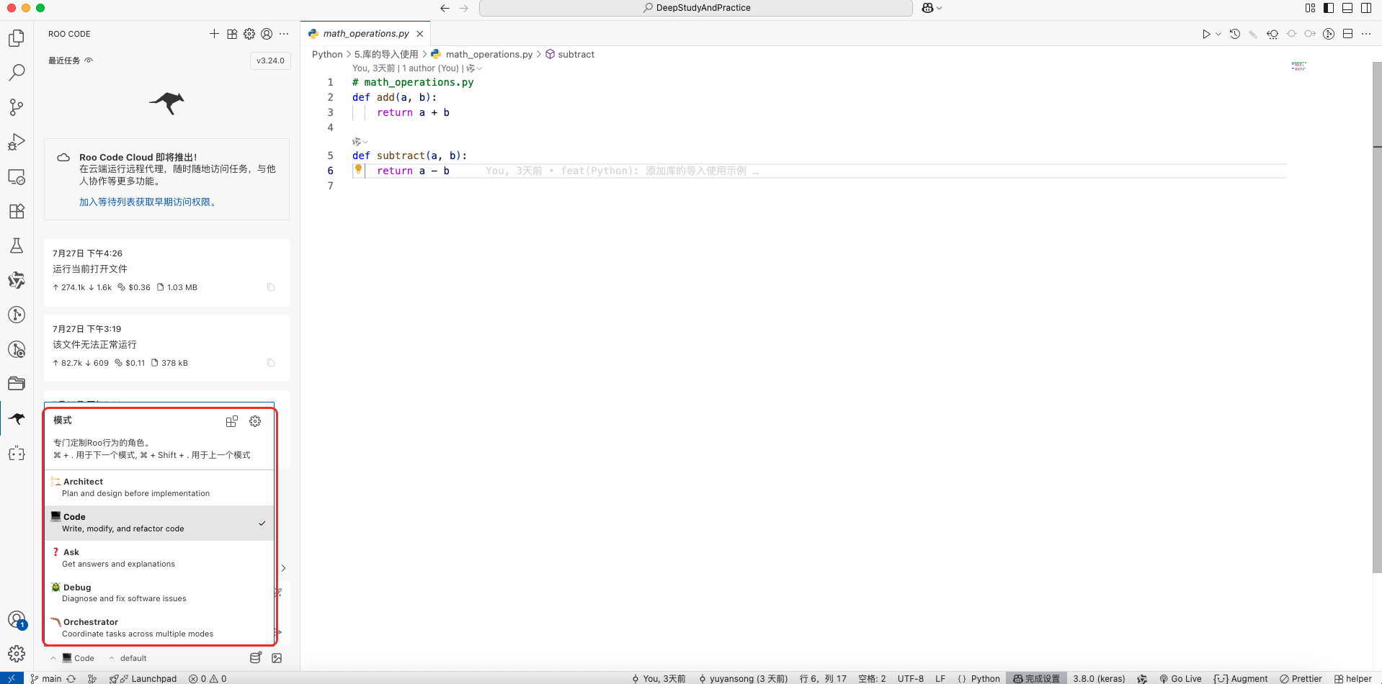Open Accounts icon with notification badge
The width and height of the screenshot is (1382, 684).
[x=17, y=620]
